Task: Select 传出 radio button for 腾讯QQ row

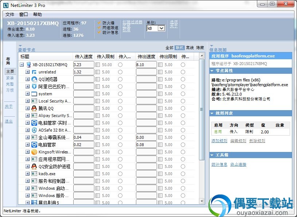Action: point(183,108)
